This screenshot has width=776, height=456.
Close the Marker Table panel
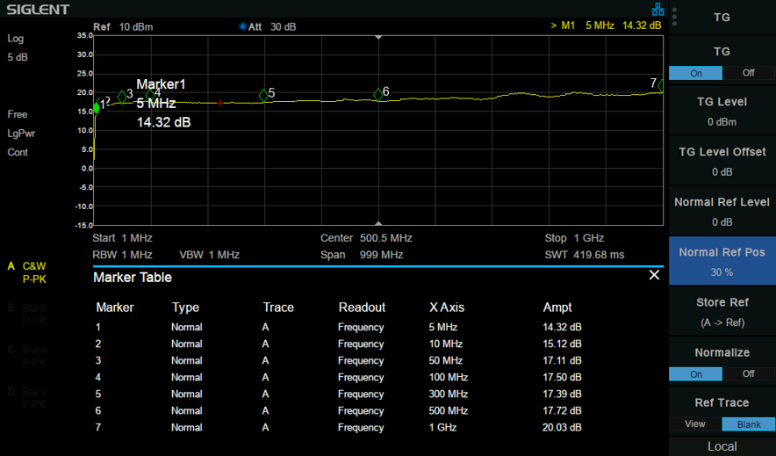point(654,275)
